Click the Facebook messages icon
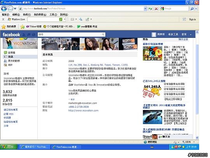 [x=29, y=35]
